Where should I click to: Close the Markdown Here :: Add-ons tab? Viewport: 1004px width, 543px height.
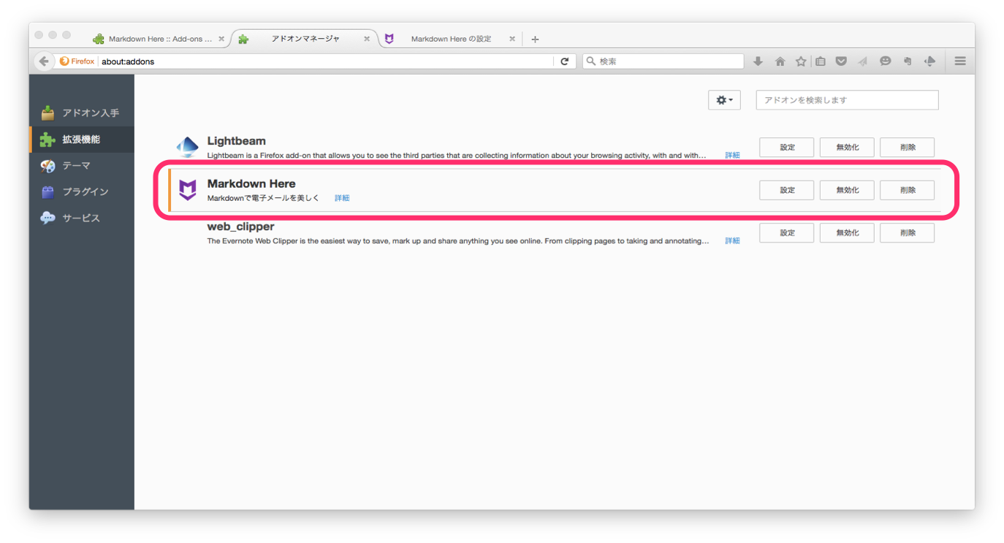221,39
